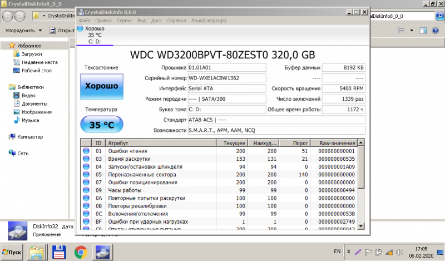Click the Порог column header
445x261 pixels.
pos(295,143)
